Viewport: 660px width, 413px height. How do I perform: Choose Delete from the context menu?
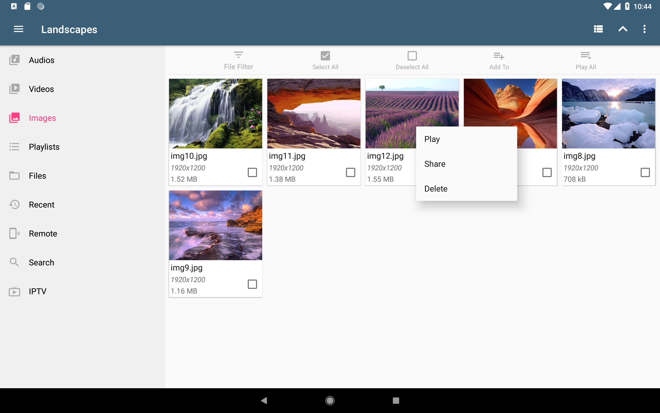pyautogui.click(x=435, y=189)
